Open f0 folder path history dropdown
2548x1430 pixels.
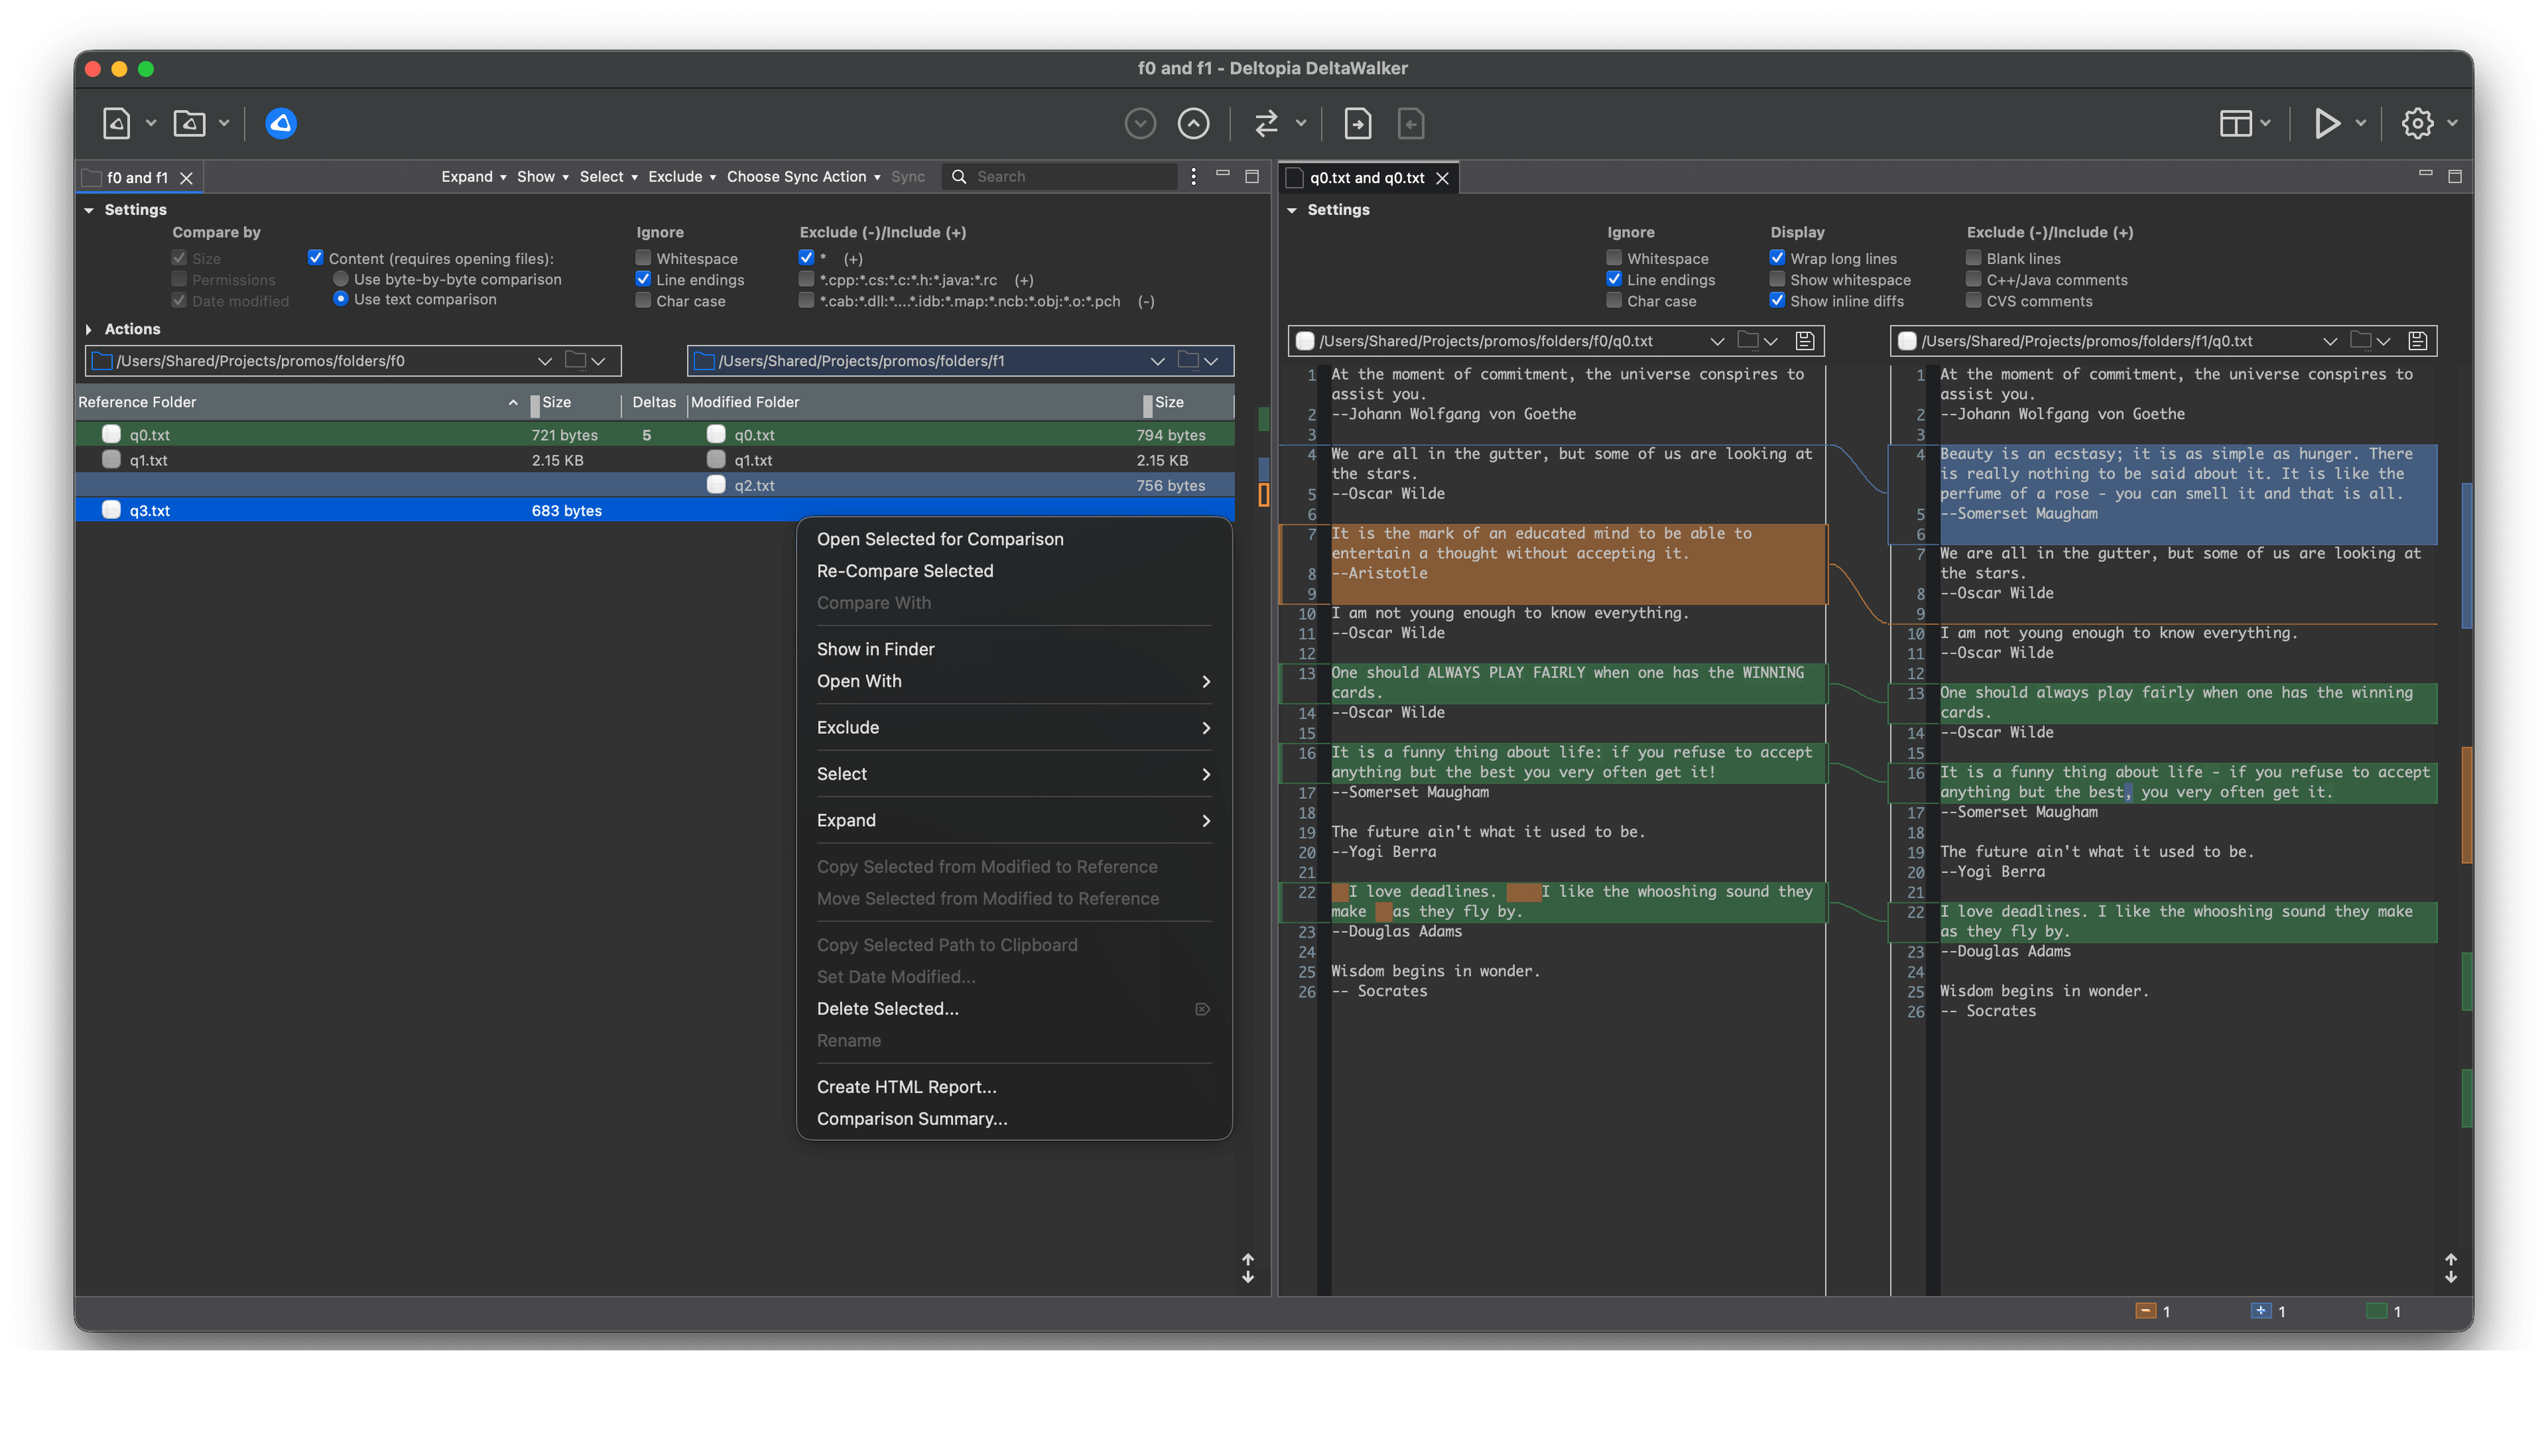pyautogui.click(x=544, y=361)
